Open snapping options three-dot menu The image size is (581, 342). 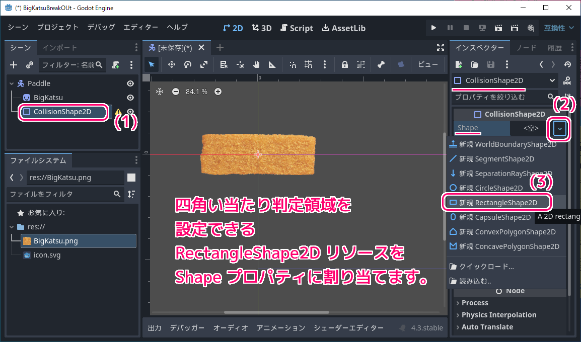[325, 64]
